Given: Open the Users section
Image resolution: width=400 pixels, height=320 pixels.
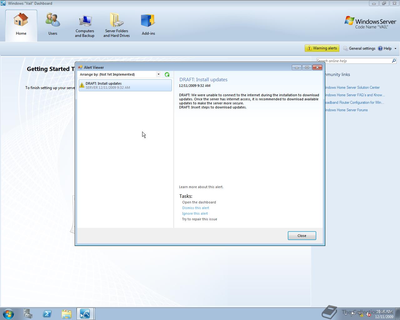Looking at the screenshot, I should tap(53, 25).
